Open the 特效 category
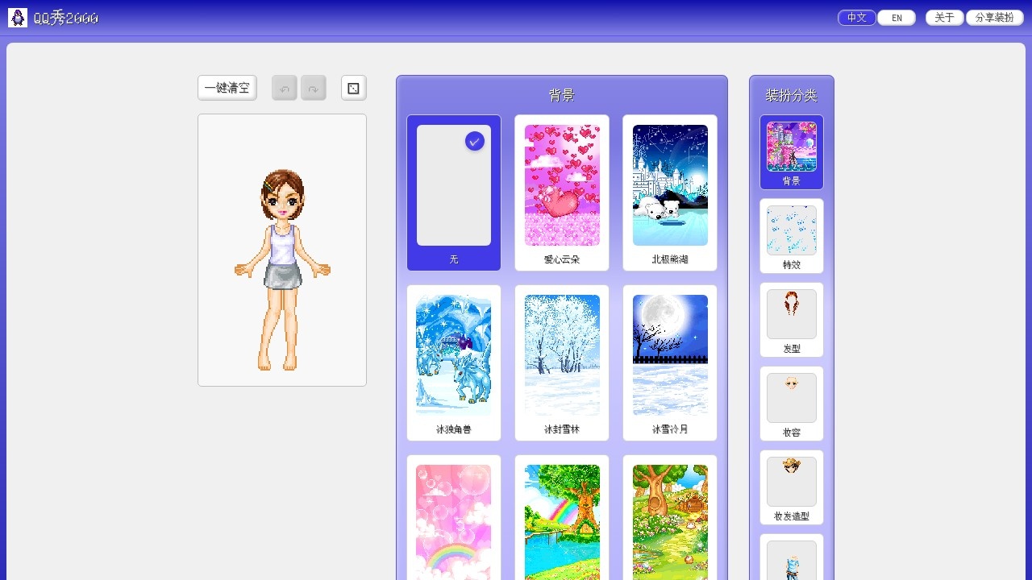Viewport: 1032px width, 580px height. [x=792, y=236]
